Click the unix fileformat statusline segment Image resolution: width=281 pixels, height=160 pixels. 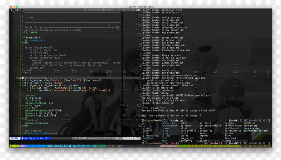92,138
